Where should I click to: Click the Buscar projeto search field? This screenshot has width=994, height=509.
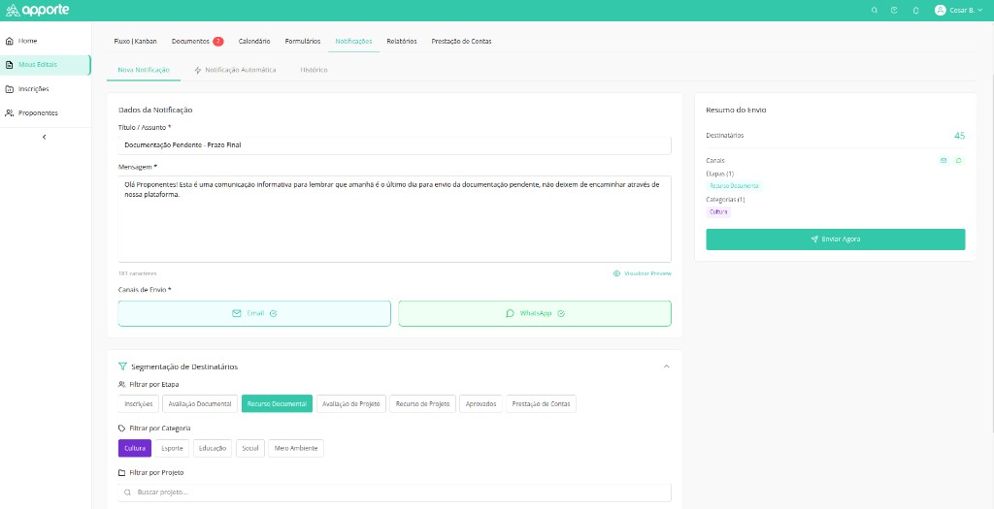(394, 493)
